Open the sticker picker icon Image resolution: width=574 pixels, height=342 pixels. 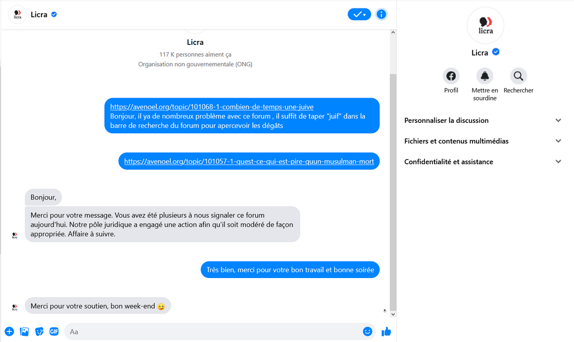pyautogui.click(x=39, y=331)
